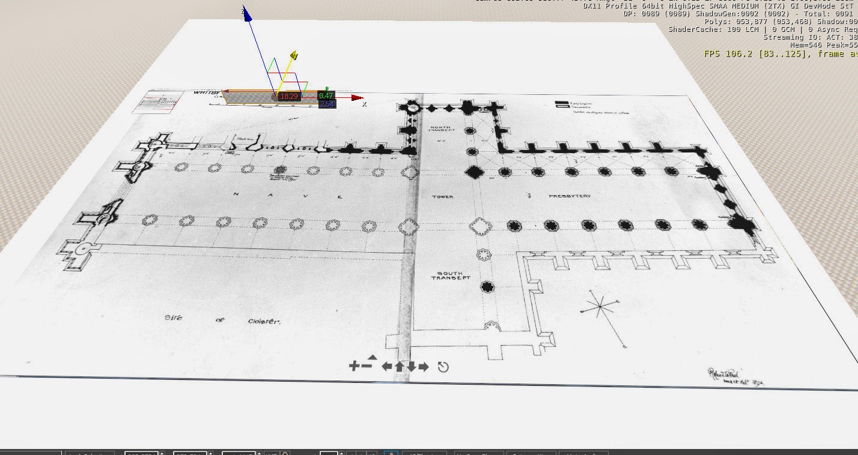The image size is (858, 455).
Task: Click the WHITBY title text on the plan
Action: pyautogui.click(x=205, y=92)
